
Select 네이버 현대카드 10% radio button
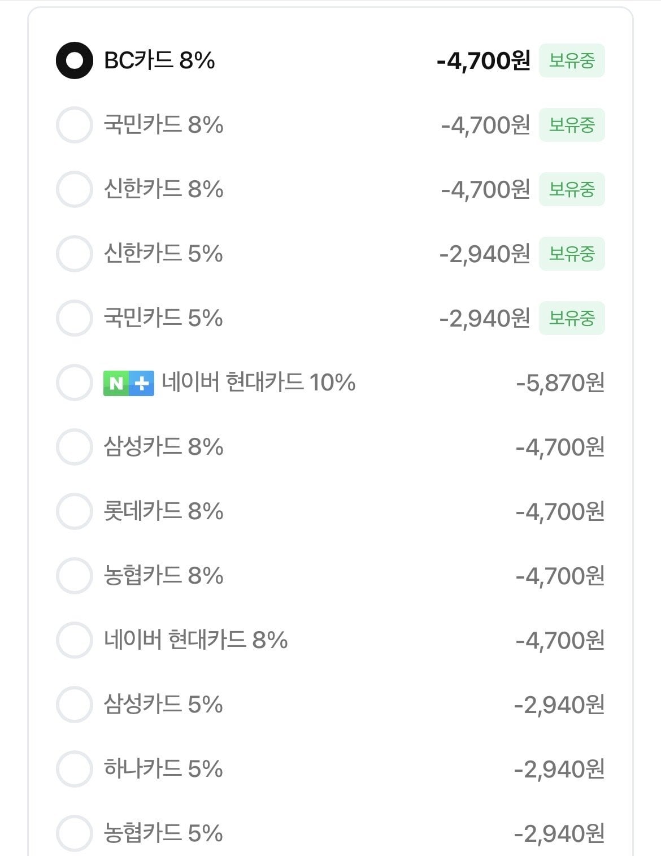pos(75,383)
